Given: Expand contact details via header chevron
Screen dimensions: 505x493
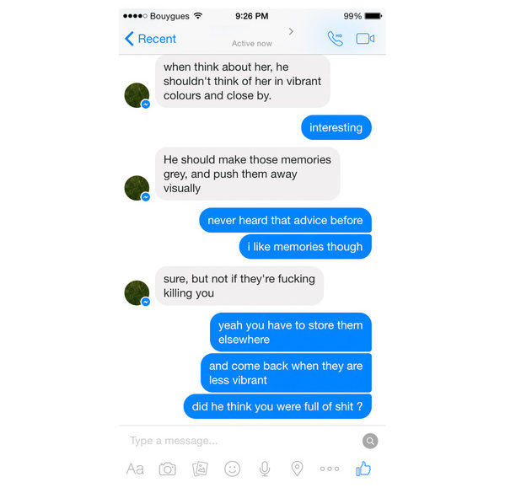Looking at the screenshot, I should (x=291, y=31).
